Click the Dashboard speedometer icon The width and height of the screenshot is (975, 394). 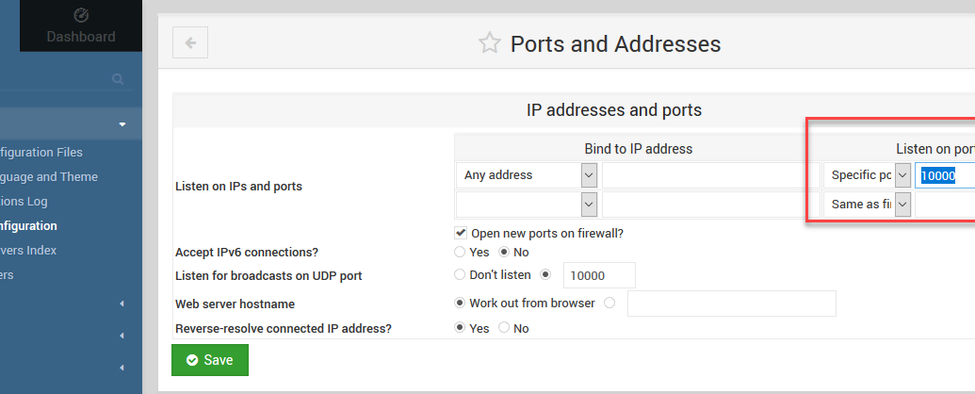coord(80,15)
